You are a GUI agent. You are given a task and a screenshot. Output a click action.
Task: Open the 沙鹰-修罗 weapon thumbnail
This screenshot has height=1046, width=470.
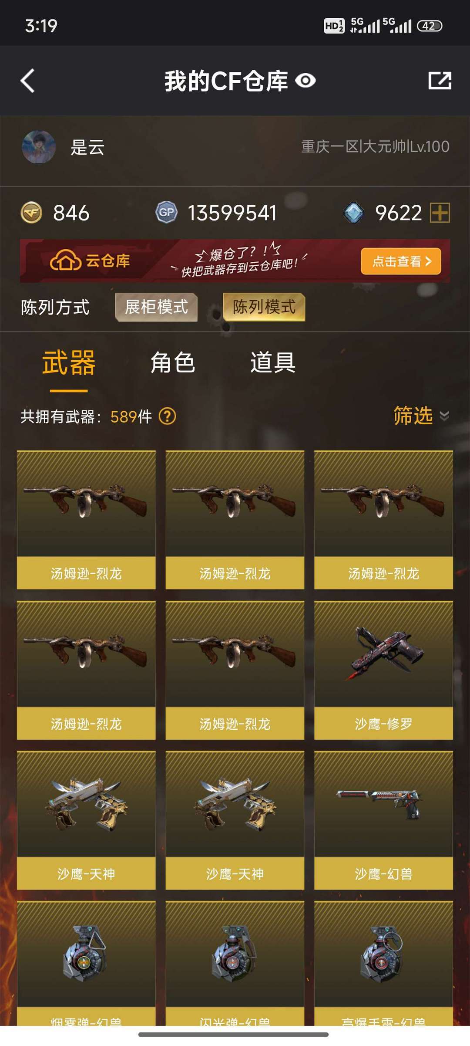(x=383, y=670)
